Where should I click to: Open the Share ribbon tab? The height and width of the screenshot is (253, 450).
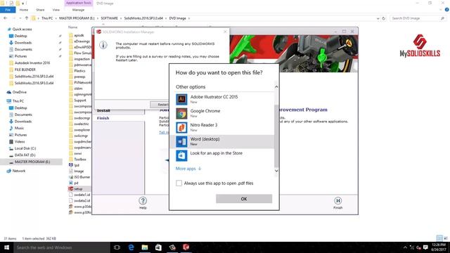40,10
